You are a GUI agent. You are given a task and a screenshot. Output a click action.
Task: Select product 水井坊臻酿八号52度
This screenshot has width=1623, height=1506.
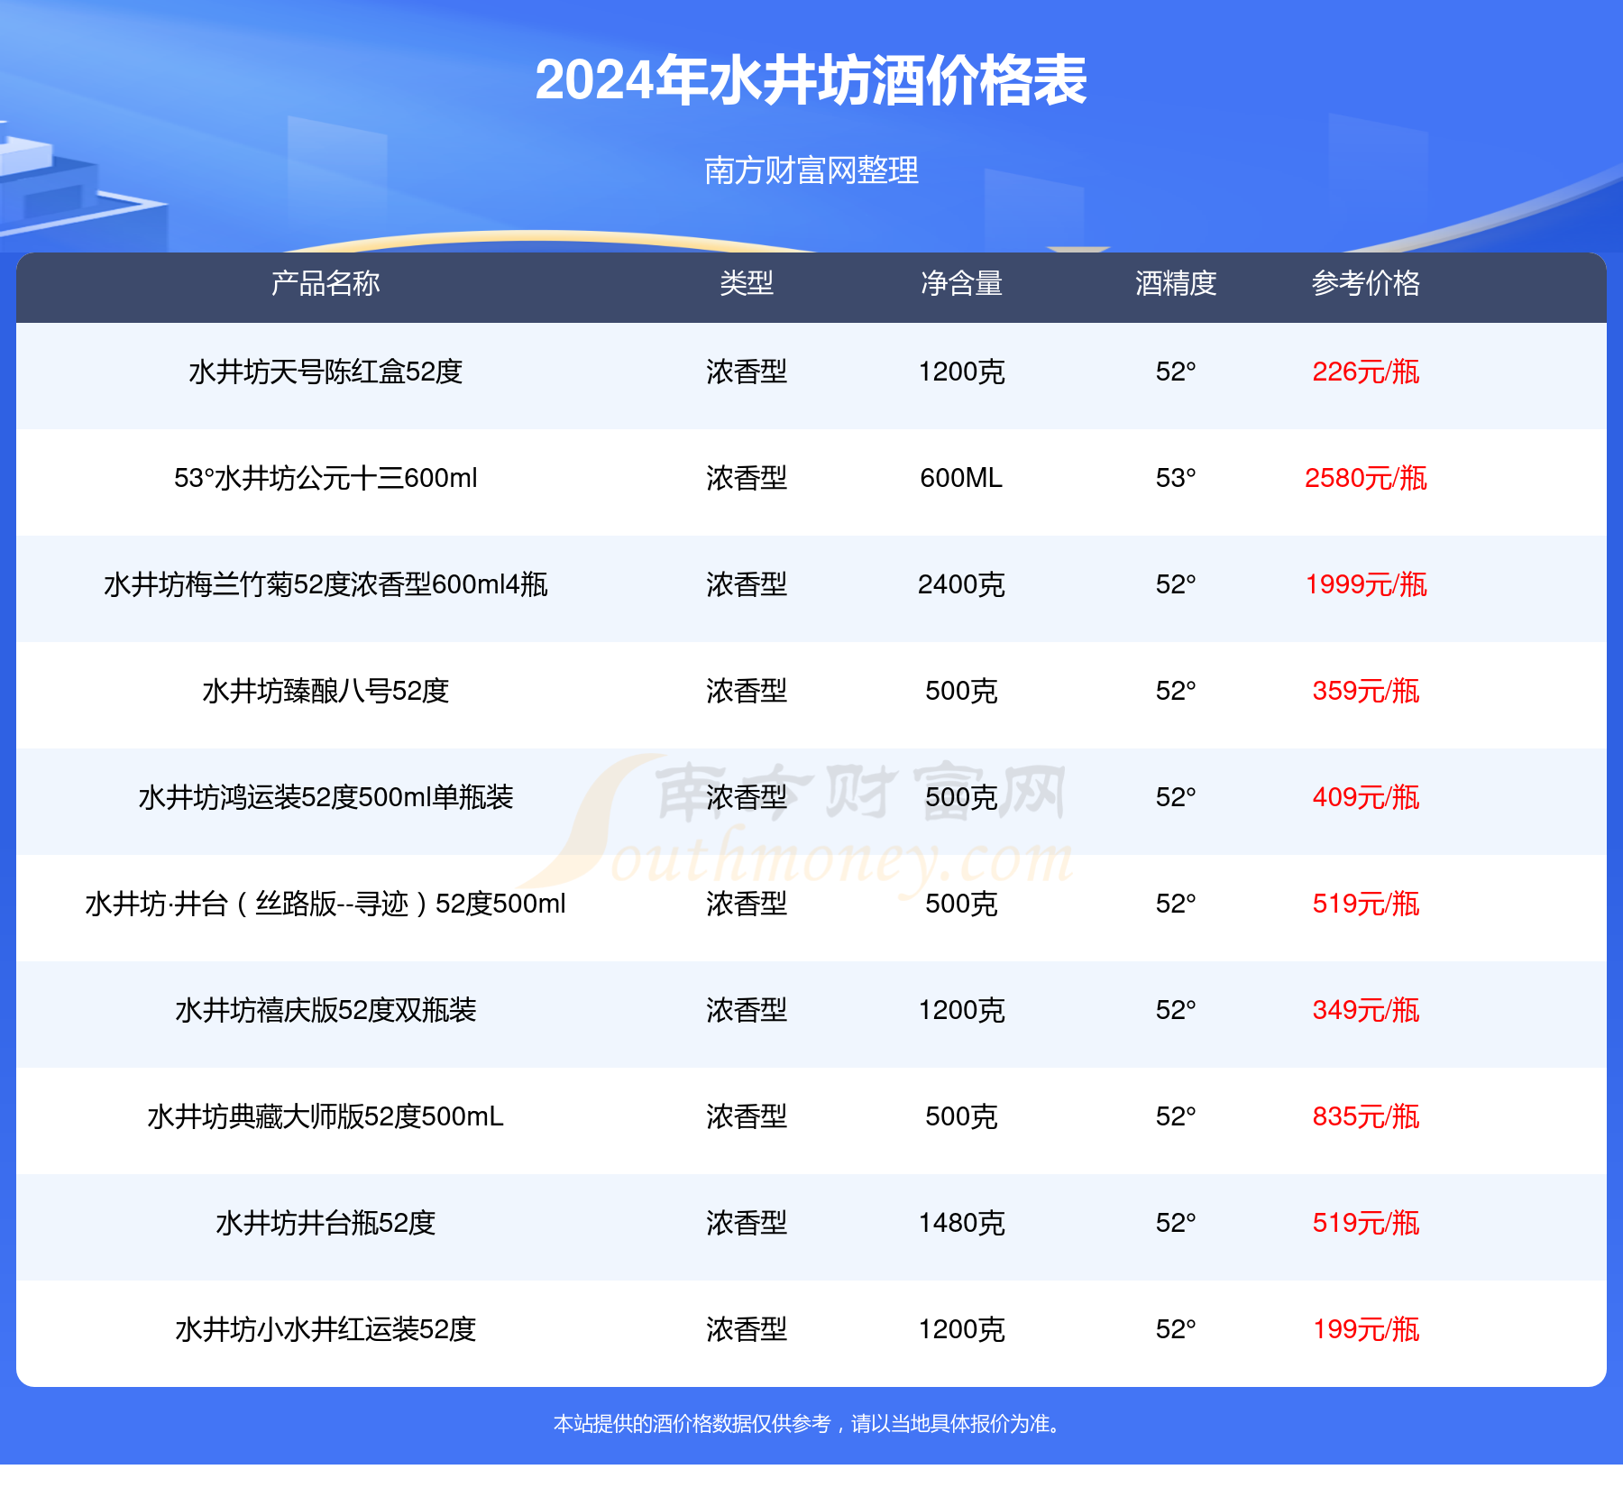[326, 691]
